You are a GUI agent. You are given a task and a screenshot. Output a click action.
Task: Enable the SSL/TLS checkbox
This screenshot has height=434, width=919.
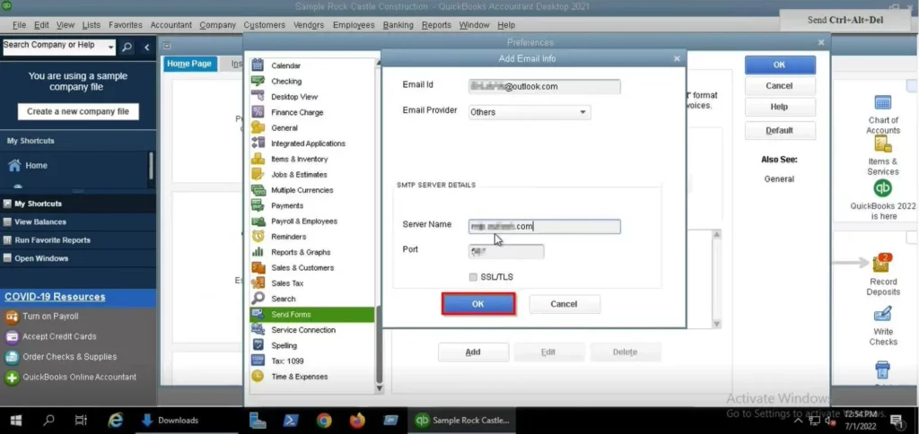coord(473,277)
